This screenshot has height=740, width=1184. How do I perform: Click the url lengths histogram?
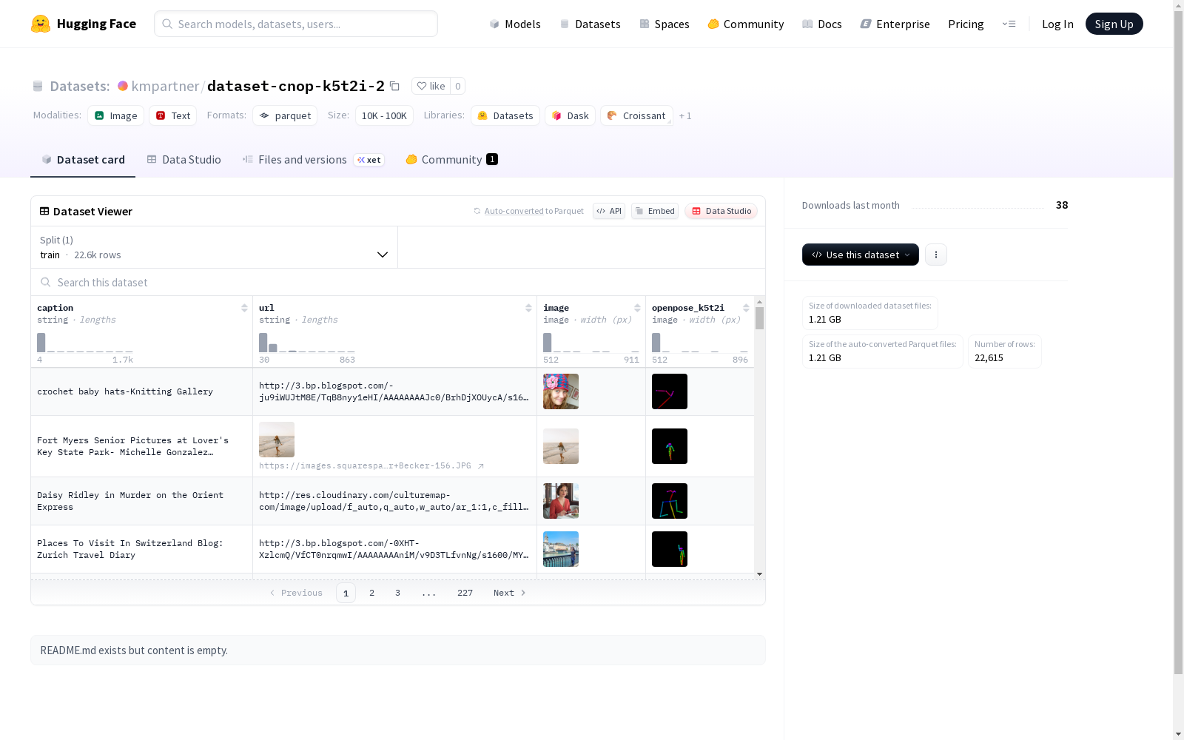click(307, 343)
